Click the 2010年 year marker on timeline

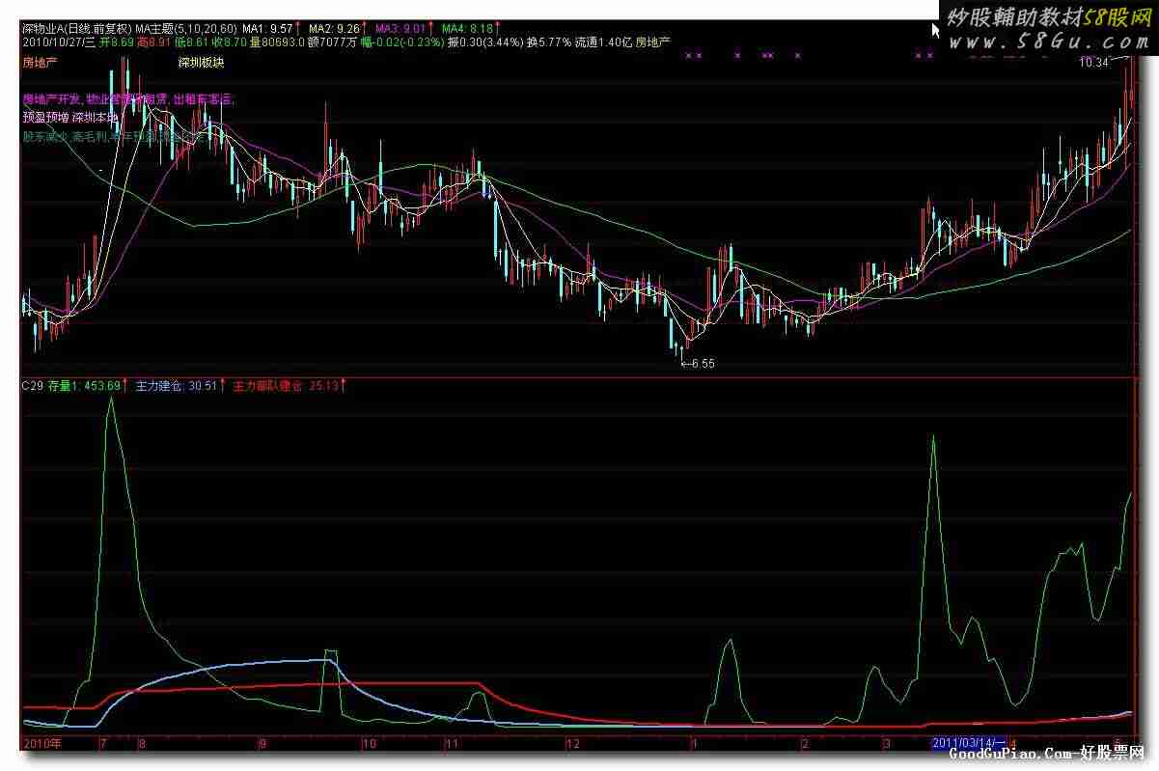pos(42,744)
